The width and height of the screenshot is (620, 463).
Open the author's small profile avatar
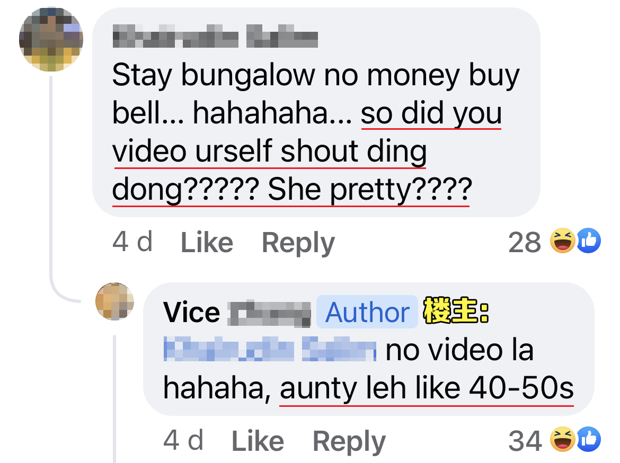114,301
